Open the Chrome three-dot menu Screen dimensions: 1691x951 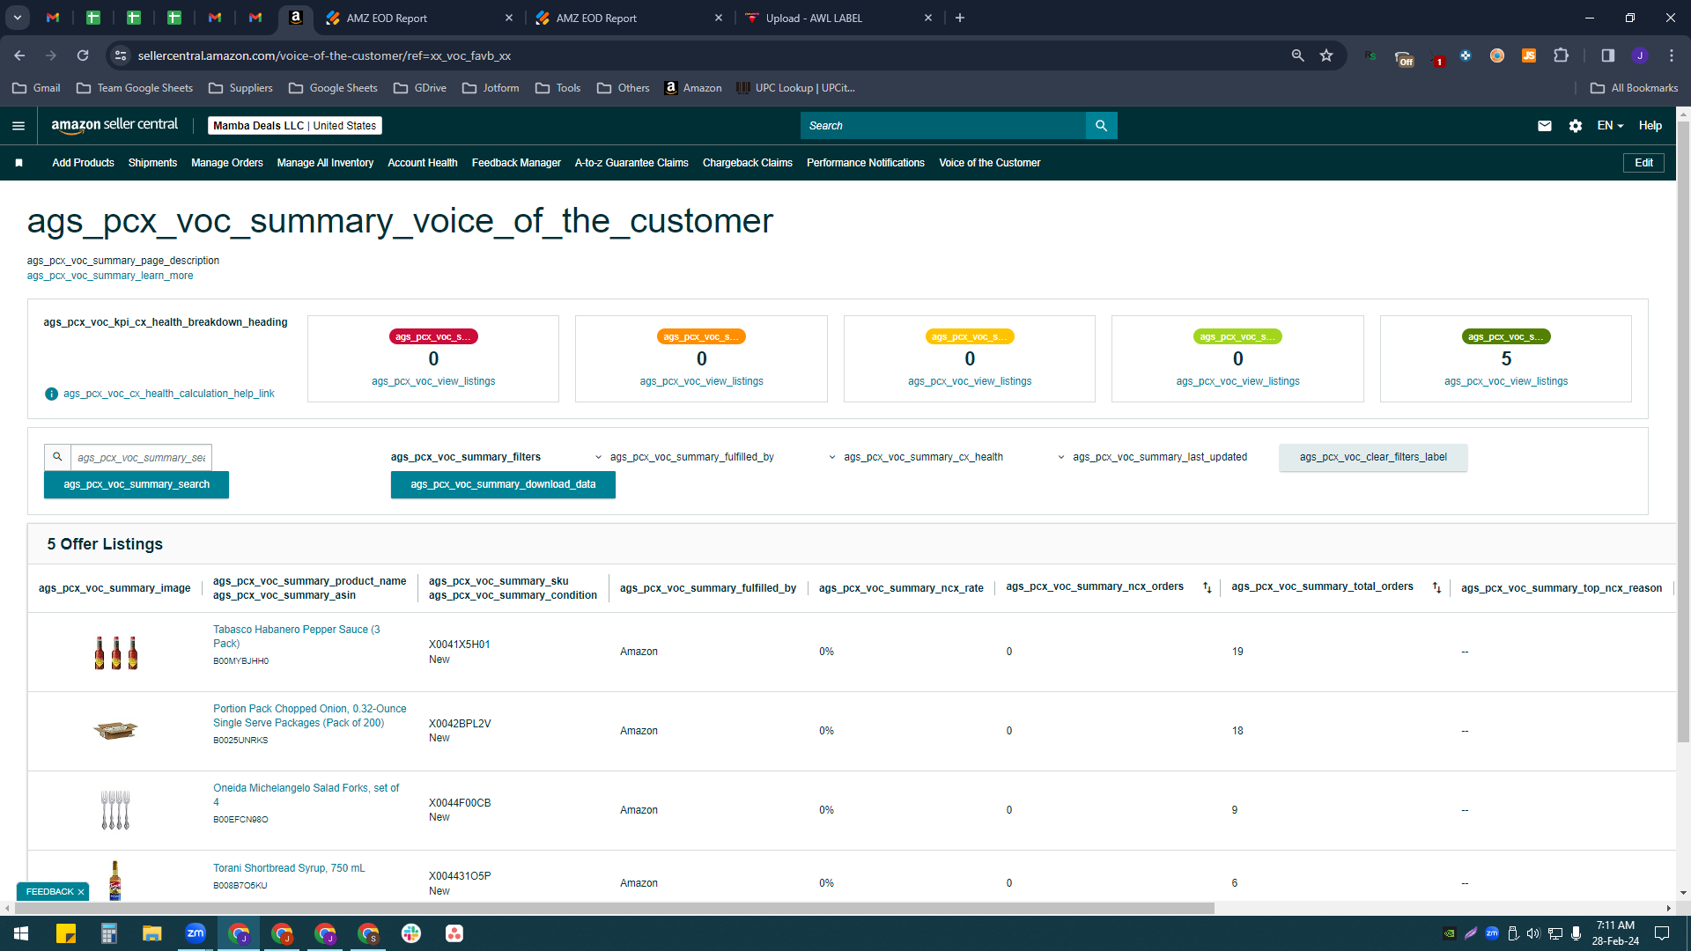click(1672, 55)
